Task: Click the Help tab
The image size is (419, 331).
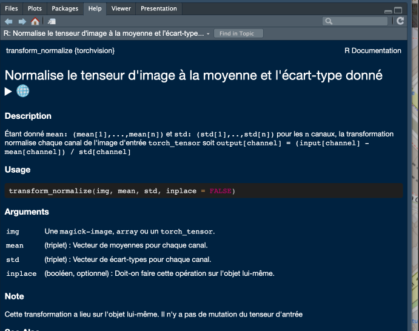Action: [x=95, y=8]
